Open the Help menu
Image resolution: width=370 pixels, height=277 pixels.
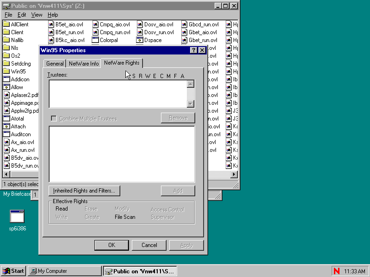click(53, 15)
